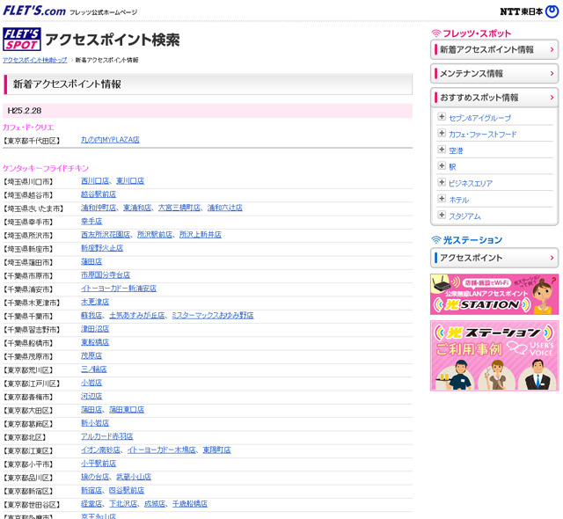Open 東浦和店 link
The width and height of the screenshot is (563, 519).
137,208
